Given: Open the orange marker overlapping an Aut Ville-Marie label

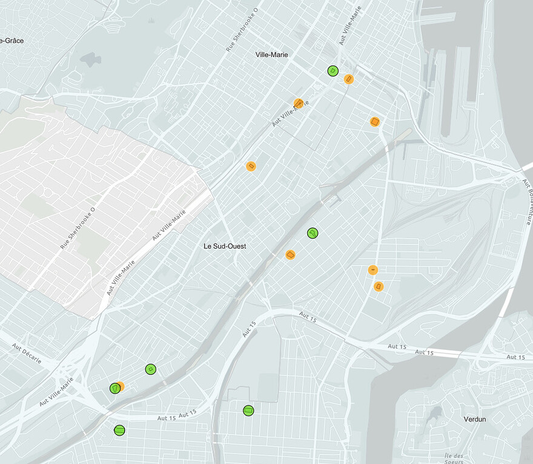Looking at the screenshot, I should tap(299, 103).
